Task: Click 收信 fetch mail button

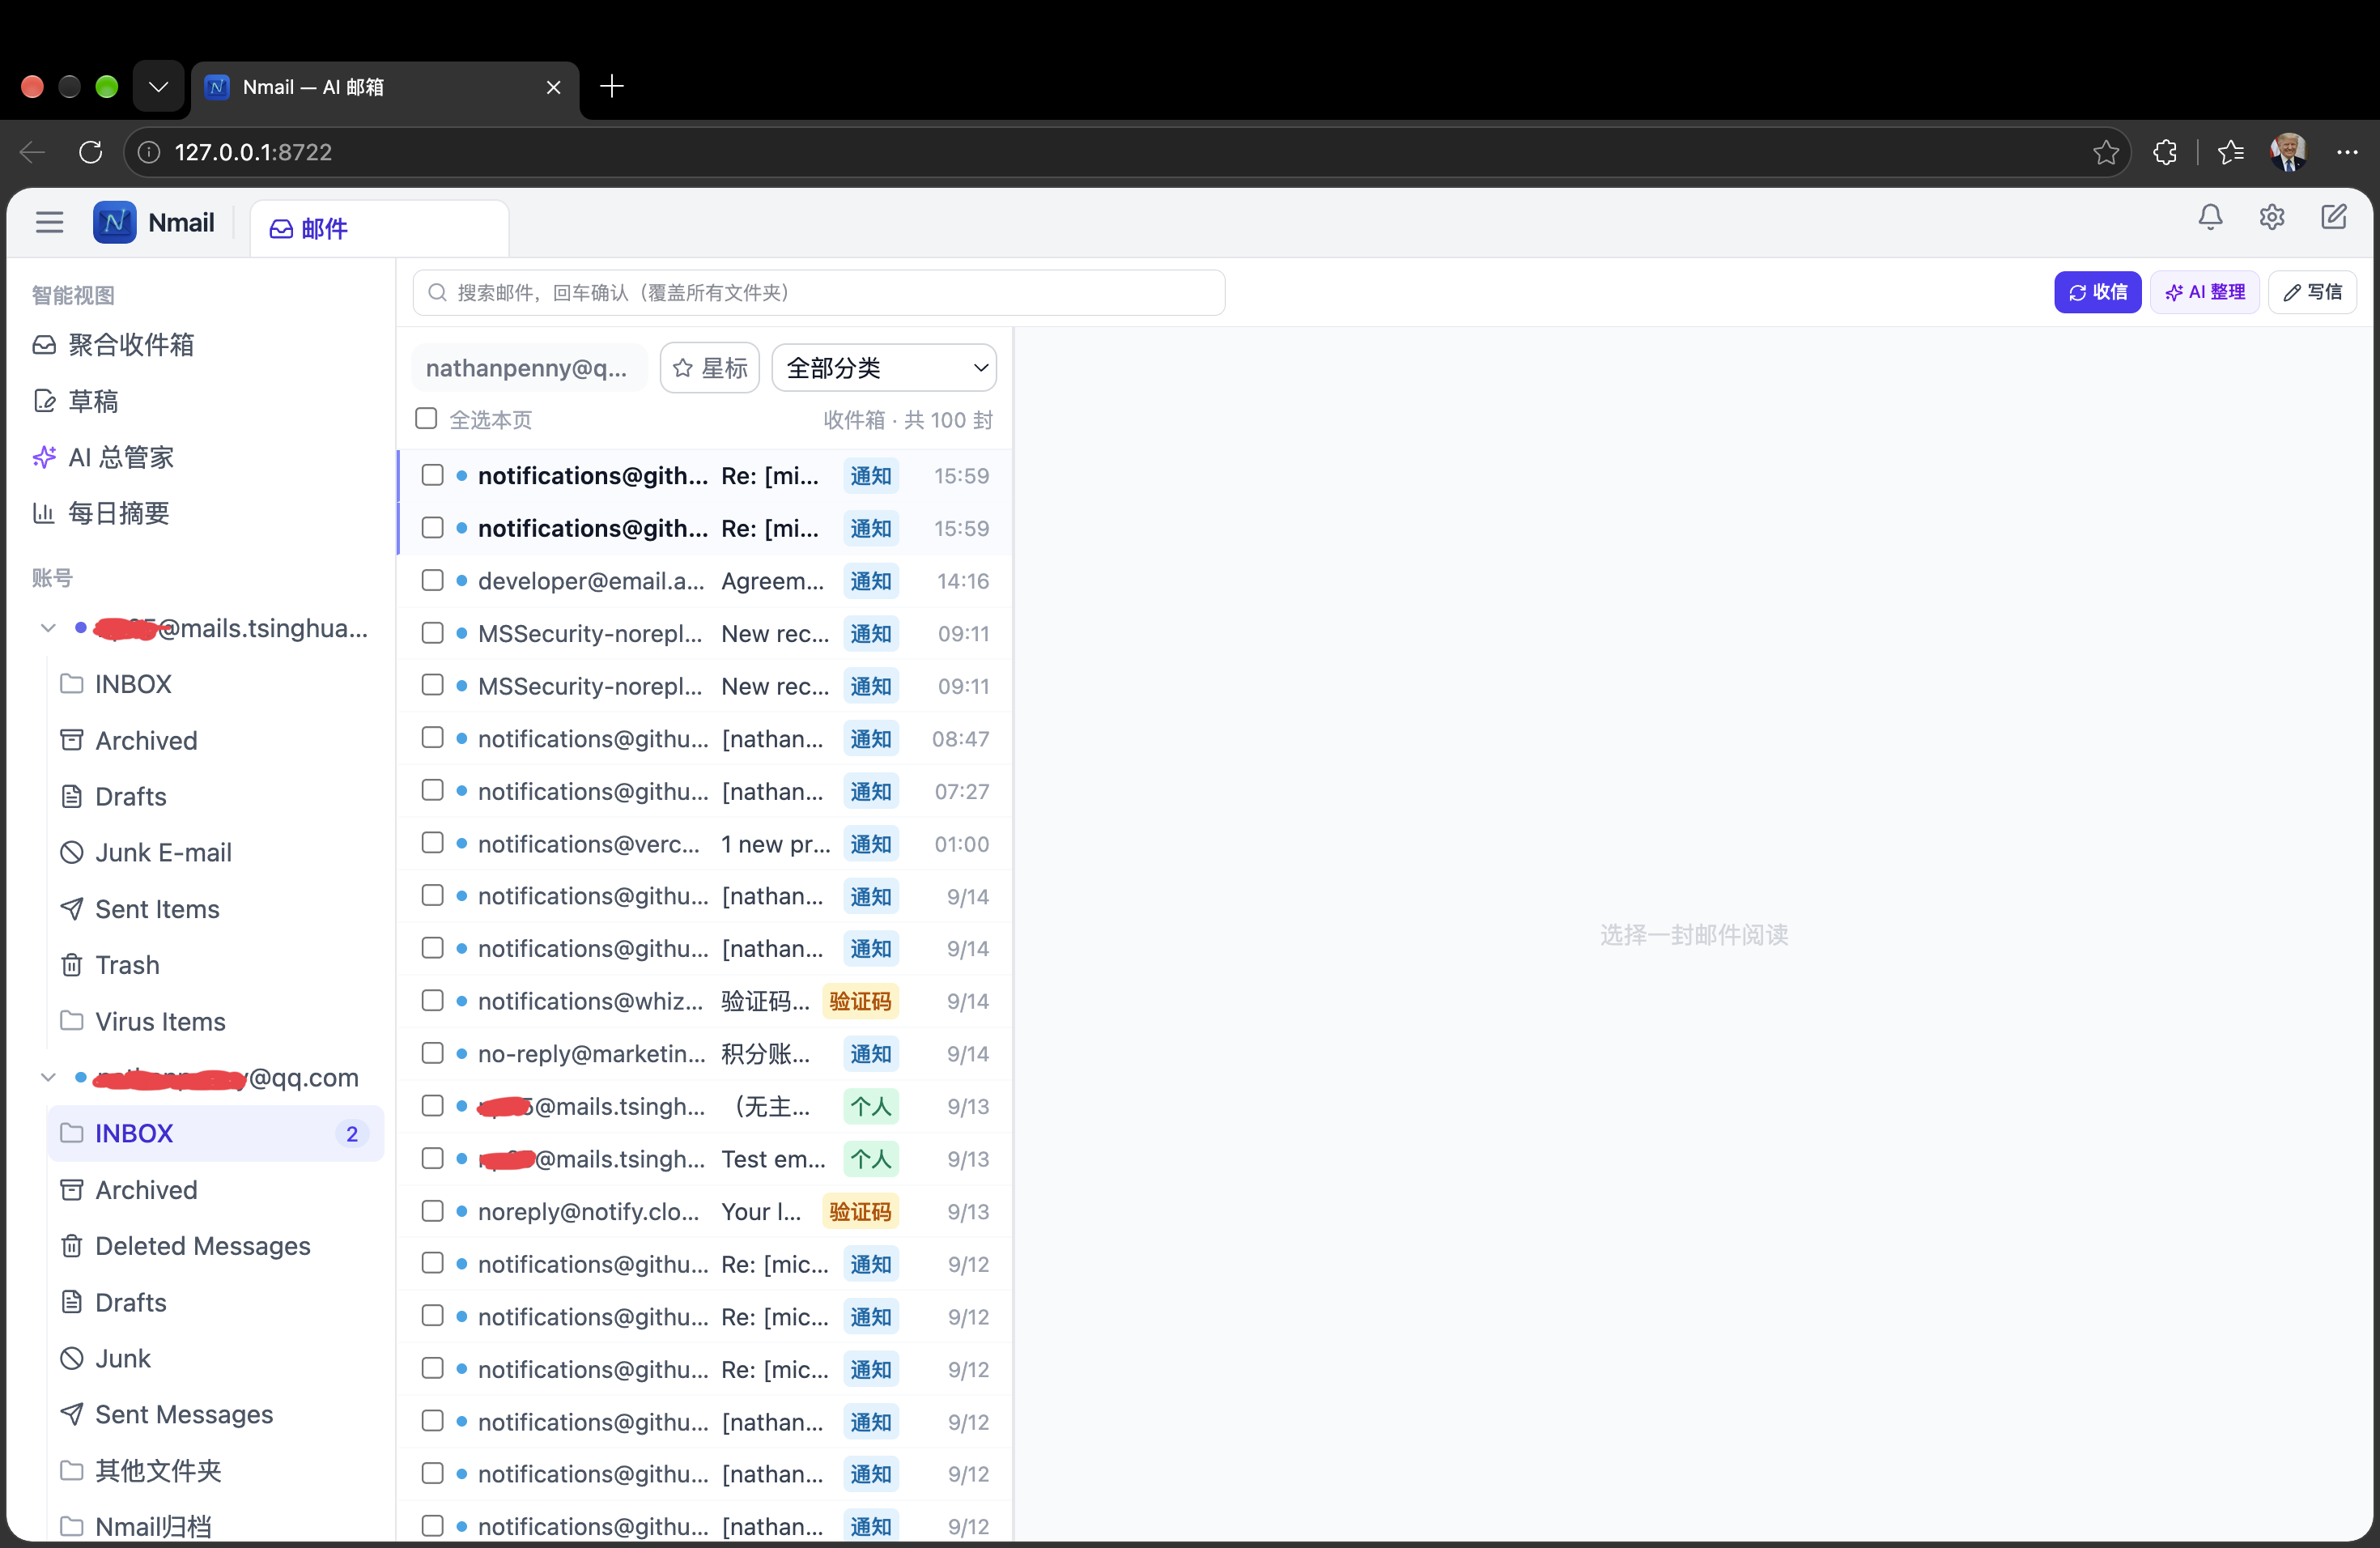Action: point(2097,292)
